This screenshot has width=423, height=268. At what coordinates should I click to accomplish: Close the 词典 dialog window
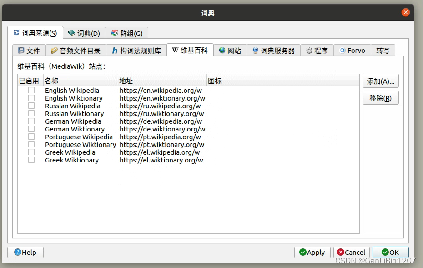[405, 12]
